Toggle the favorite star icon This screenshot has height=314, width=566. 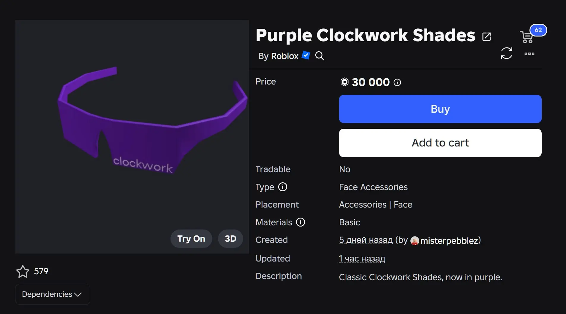click(x=23, y=271)
